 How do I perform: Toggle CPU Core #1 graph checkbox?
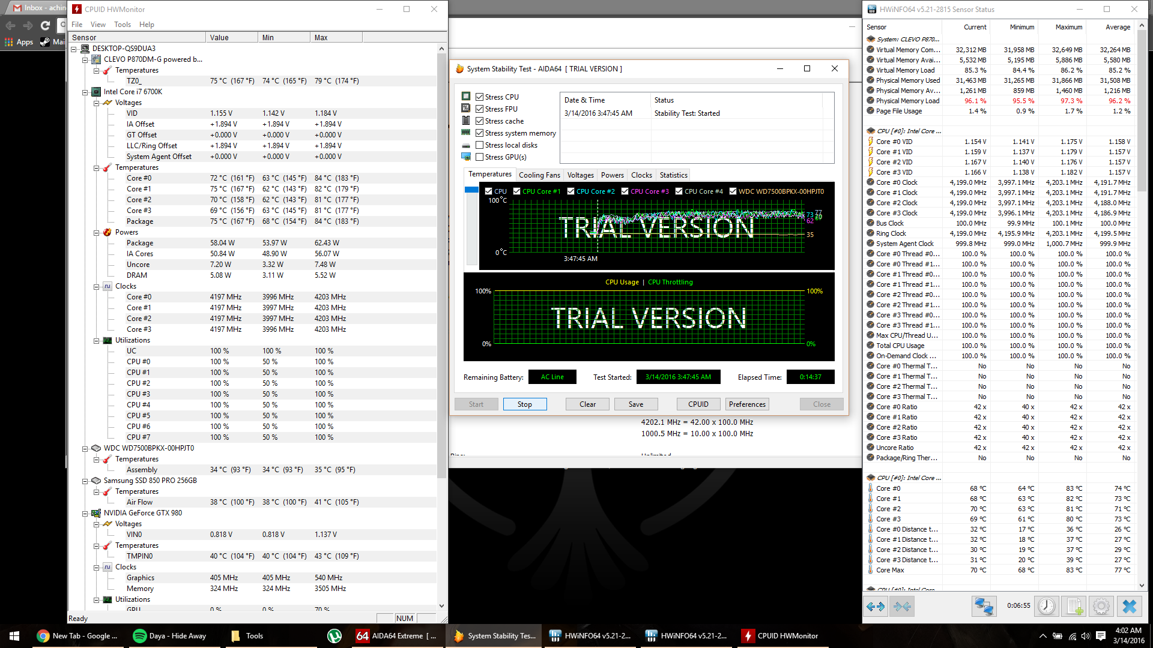click(x=517, y=191)
